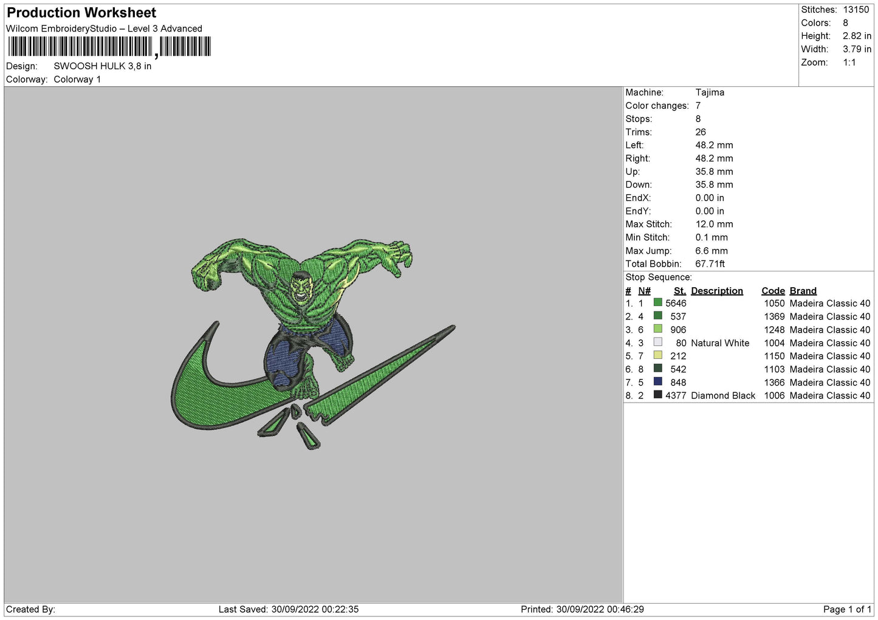Screen dimensions: 878x620
Task: Click the N# column header
Action: 644,291
